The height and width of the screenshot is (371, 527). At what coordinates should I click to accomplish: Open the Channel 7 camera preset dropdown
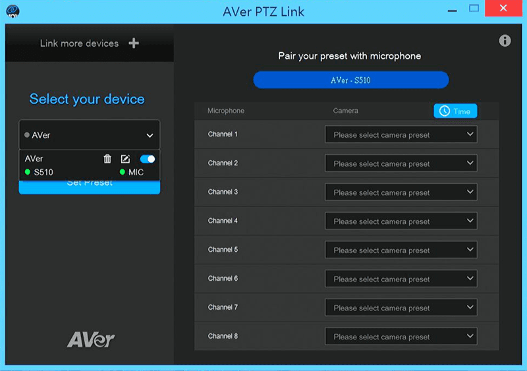pos(401,308)
